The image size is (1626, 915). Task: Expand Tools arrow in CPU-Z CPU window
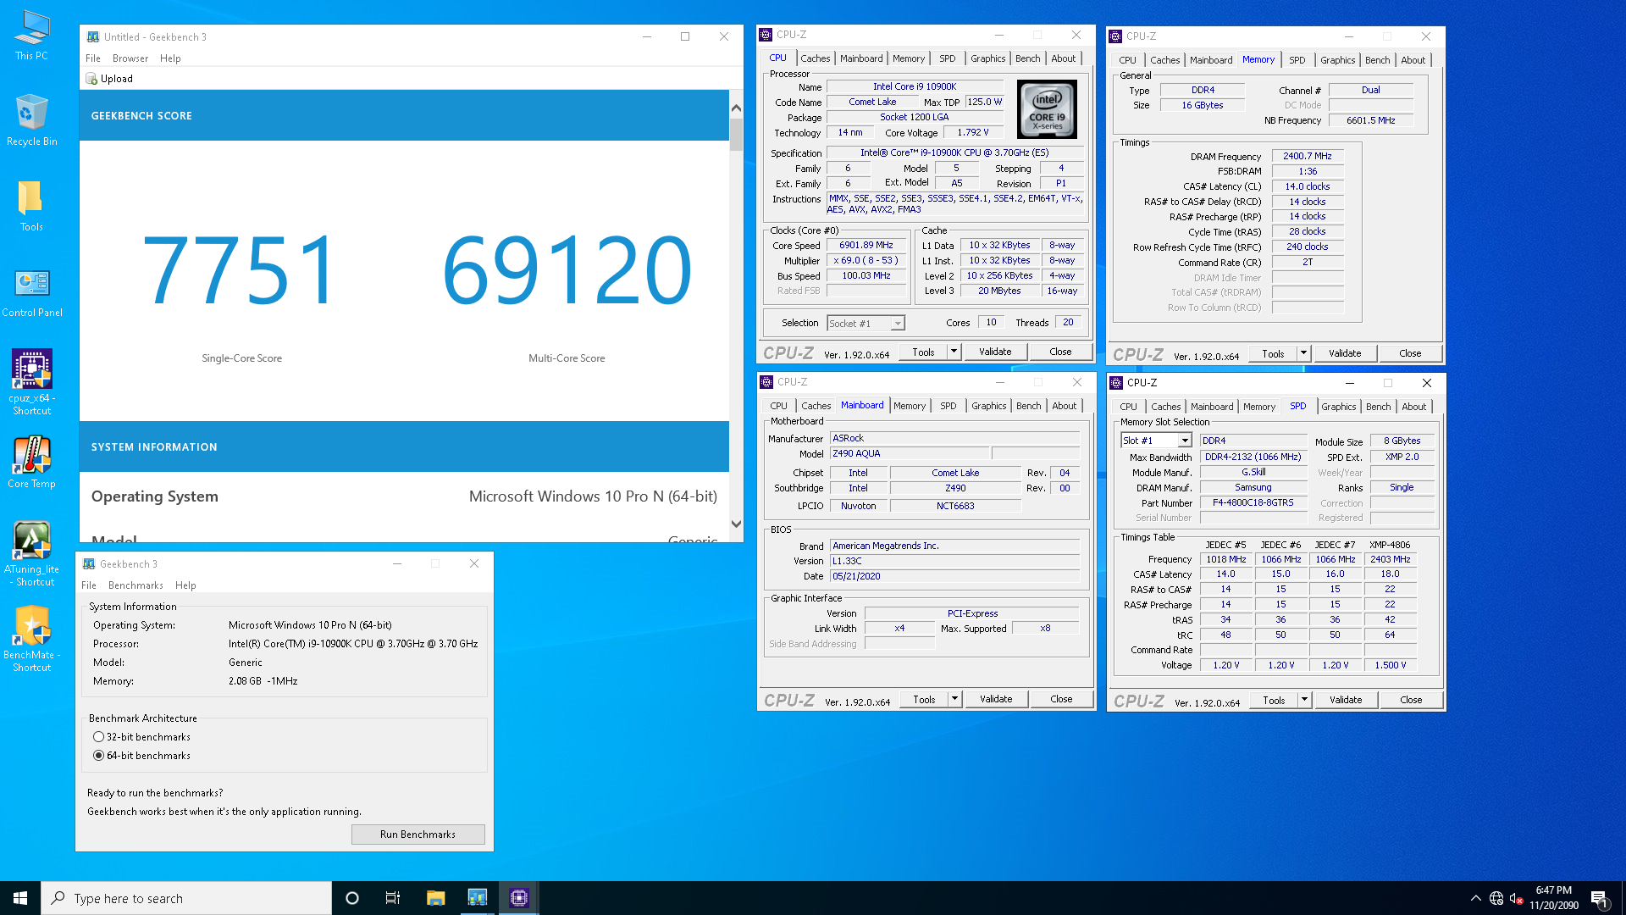coord(954,352)
